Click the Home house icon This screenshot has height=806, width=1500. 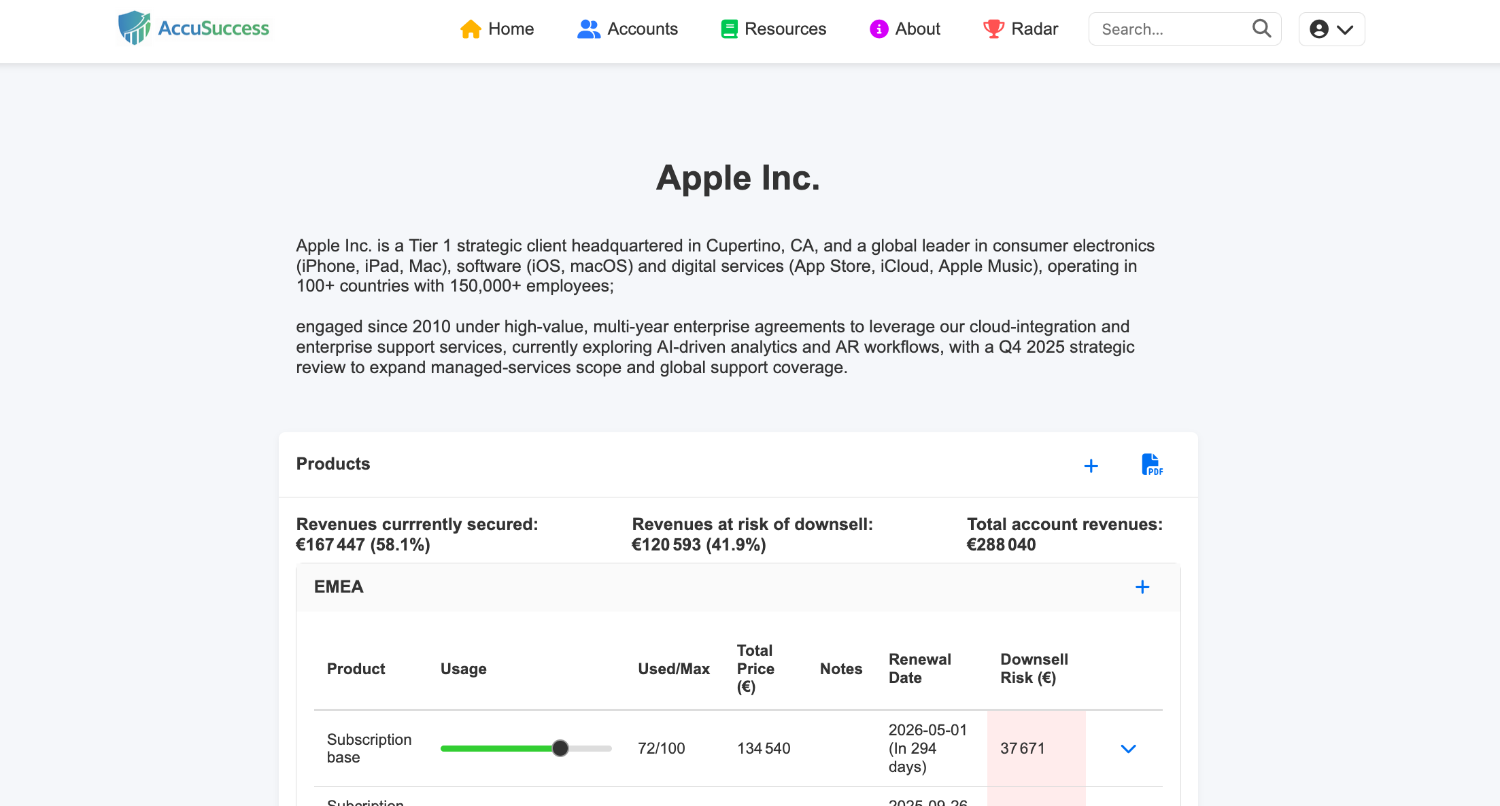[471, 29]
